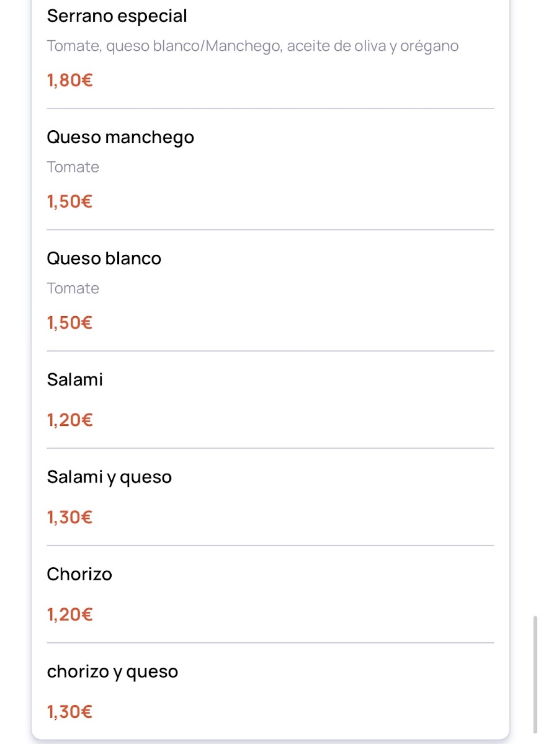
Task: Click the Tomate description under Queso blanco
Action: pyautogui.click(x=73, y=289)
